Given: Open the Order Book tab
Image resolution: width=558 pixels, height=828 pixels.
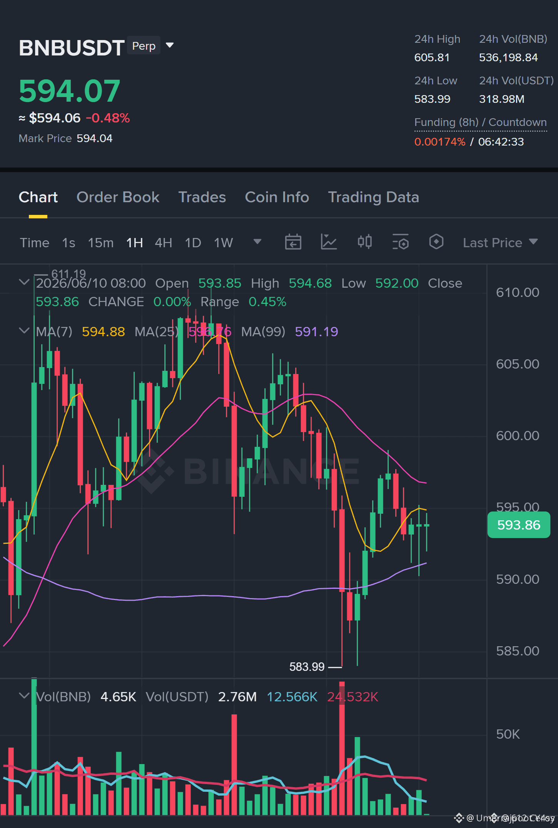Looking at the screenshot, I should (118, 197).
